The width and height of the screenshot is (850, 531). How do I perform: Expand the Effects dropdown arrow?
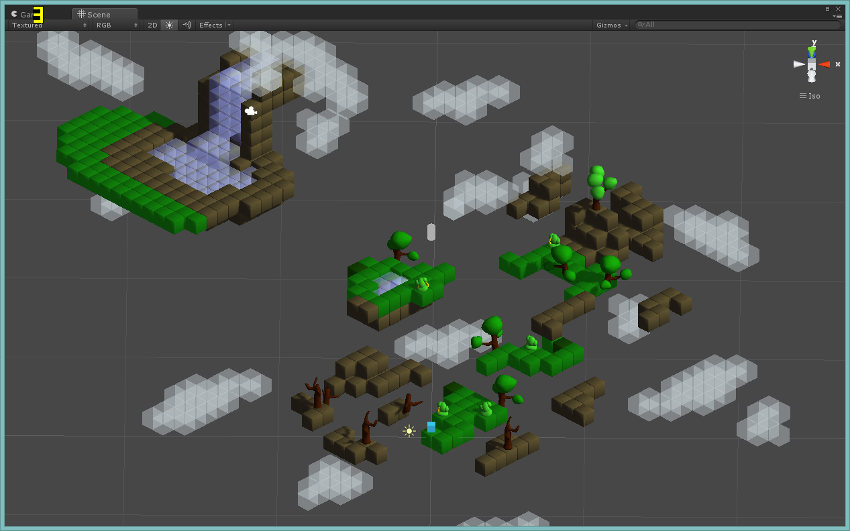[229, 25]
